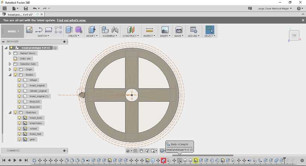Open the CREATE menu
The width and height of the screenshot is (306, 166).
coord(74,36)
